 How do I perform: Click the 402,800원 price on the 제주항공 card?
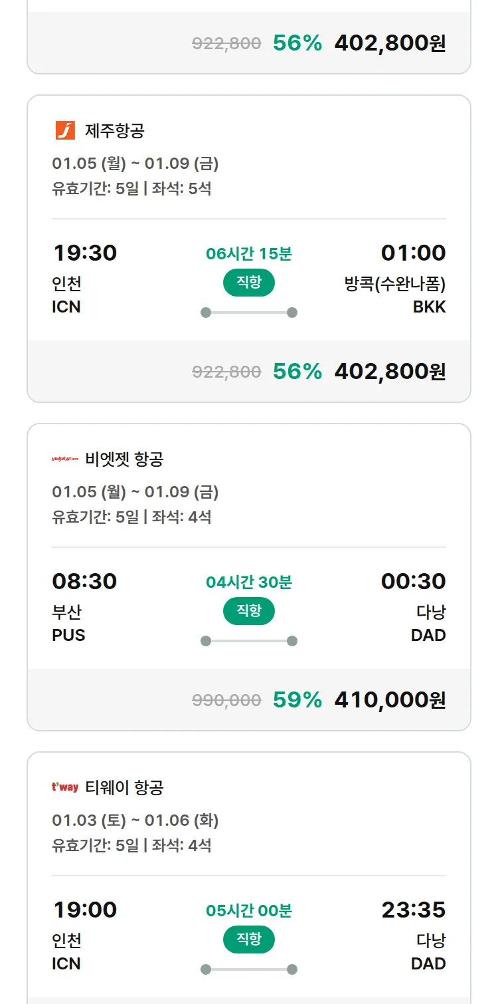click(390, 371)
